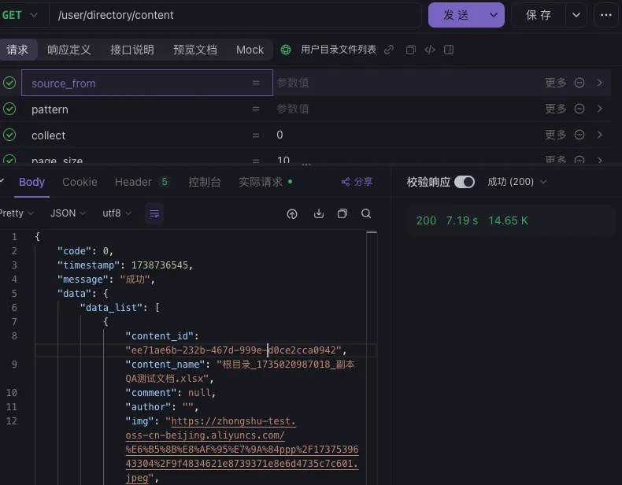622x485 pixels.
Task: Remove the collect parameter row
Action: 579,135
